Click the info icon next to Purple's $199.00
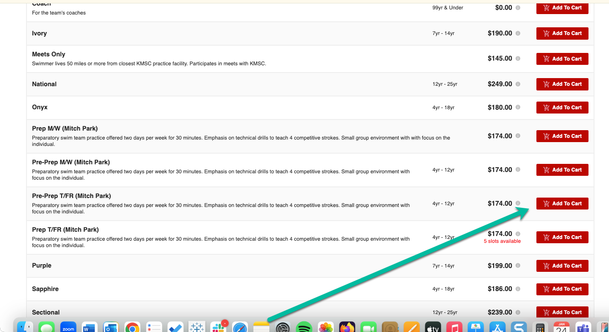 (x=518, y=265)
